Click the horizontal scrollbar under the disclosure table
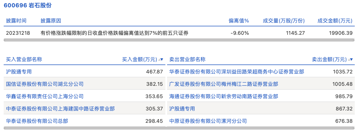Image resolution: width=359 pixels, height=134 pixels. 179,40
